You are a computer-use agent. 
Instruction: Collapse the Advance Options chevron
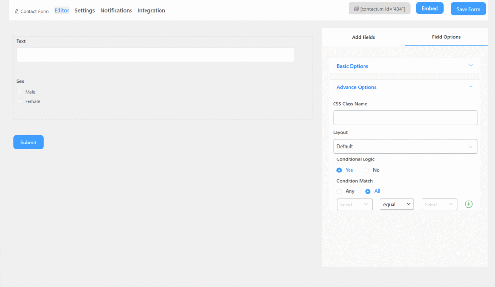click(x=470, y=87)
